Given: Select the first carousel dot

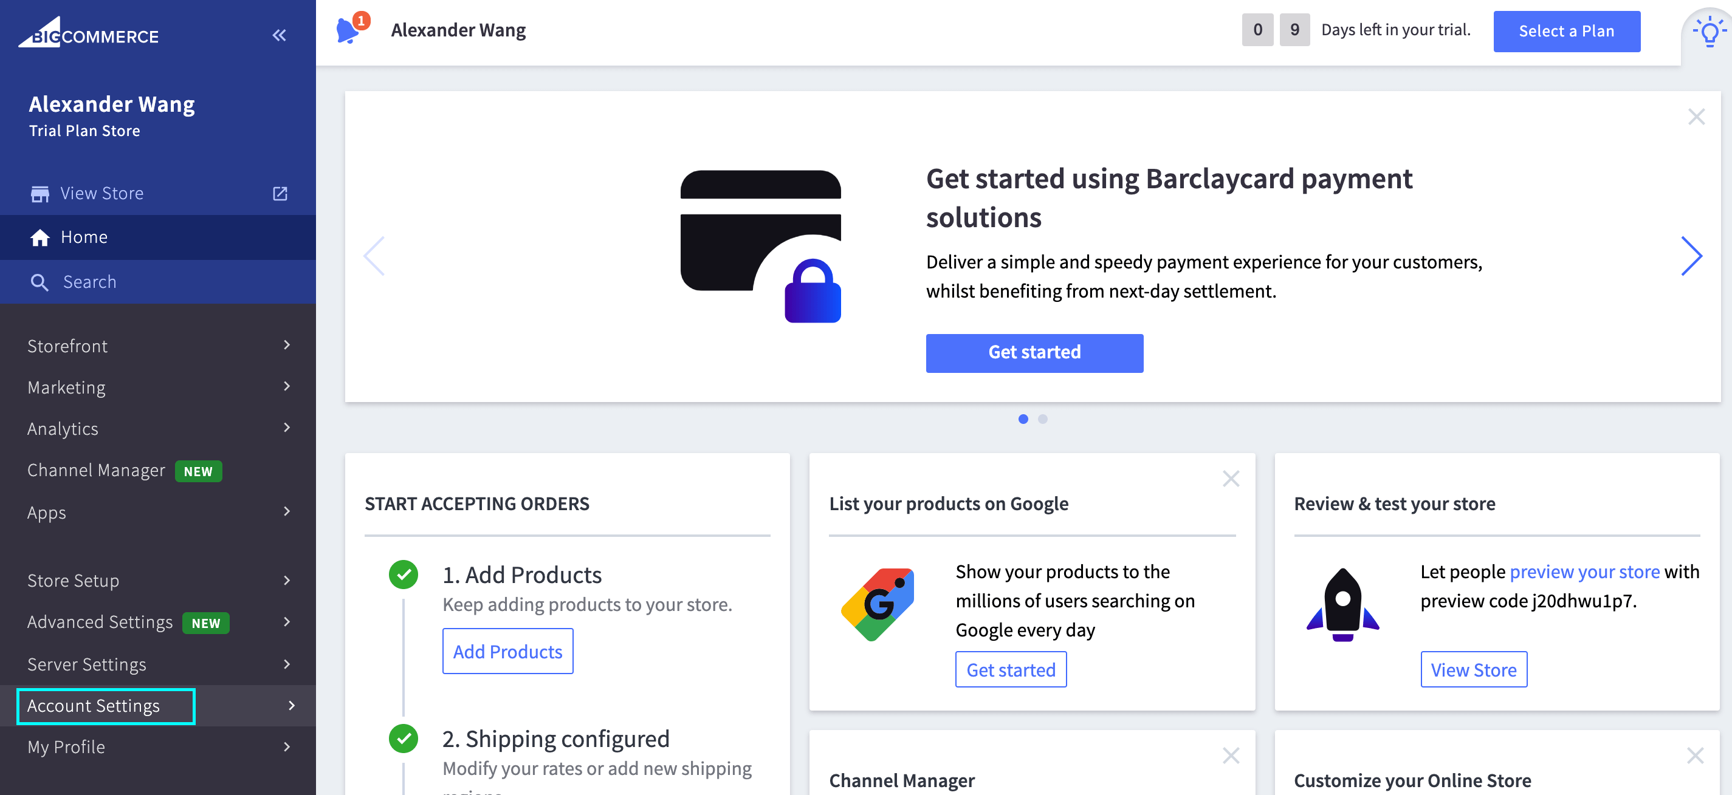Looking at the screenshot, I should 1023,419.
